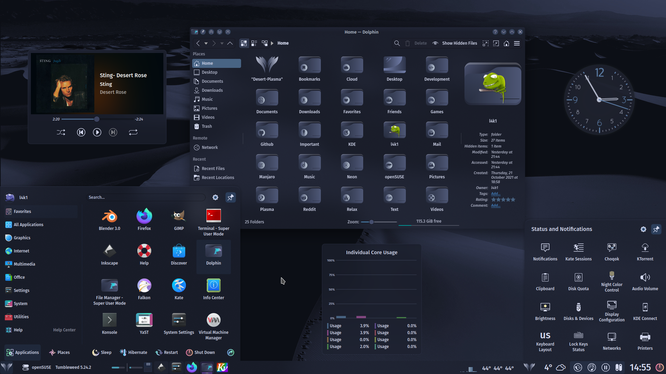
Task: Open Night Color Control
Action: click(x=612, y=282)
